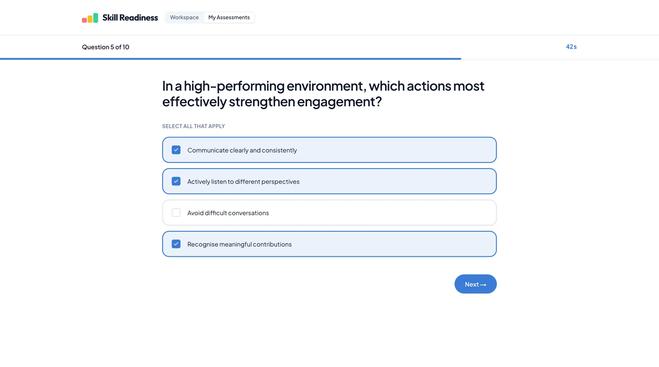The height and width of the screenshot is (367, 659).
Task: Click the blue timer showing 42s
Action: (x=571, y=47)
